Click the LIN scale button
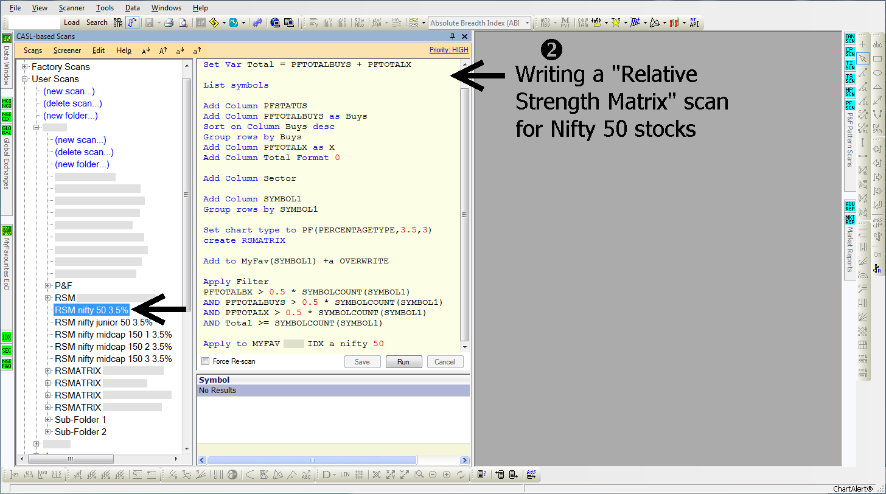 pyautogui.click(x=345, y=475)
